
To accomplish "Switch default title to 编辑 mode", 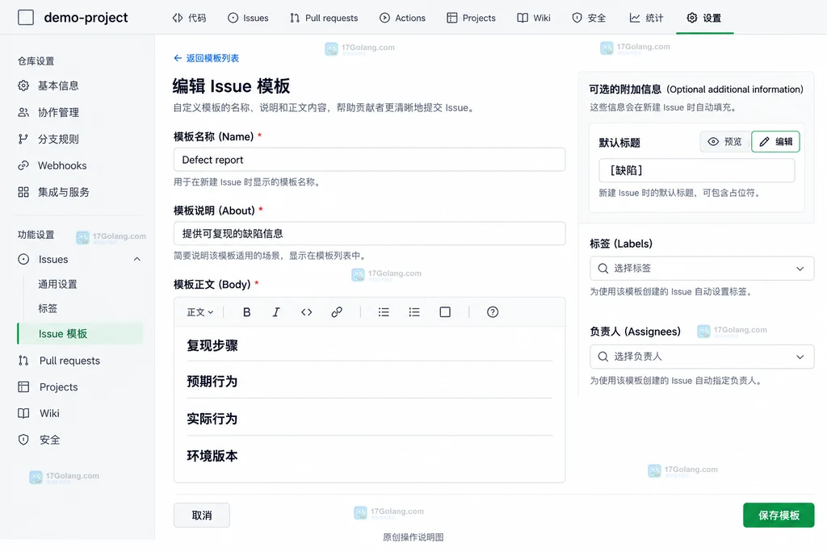I will pos(775,142).
